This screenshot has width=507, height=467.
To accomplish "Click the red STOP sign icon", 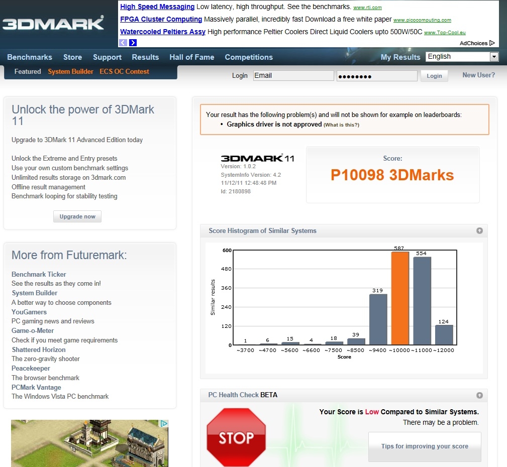I will tap(236, 437).
